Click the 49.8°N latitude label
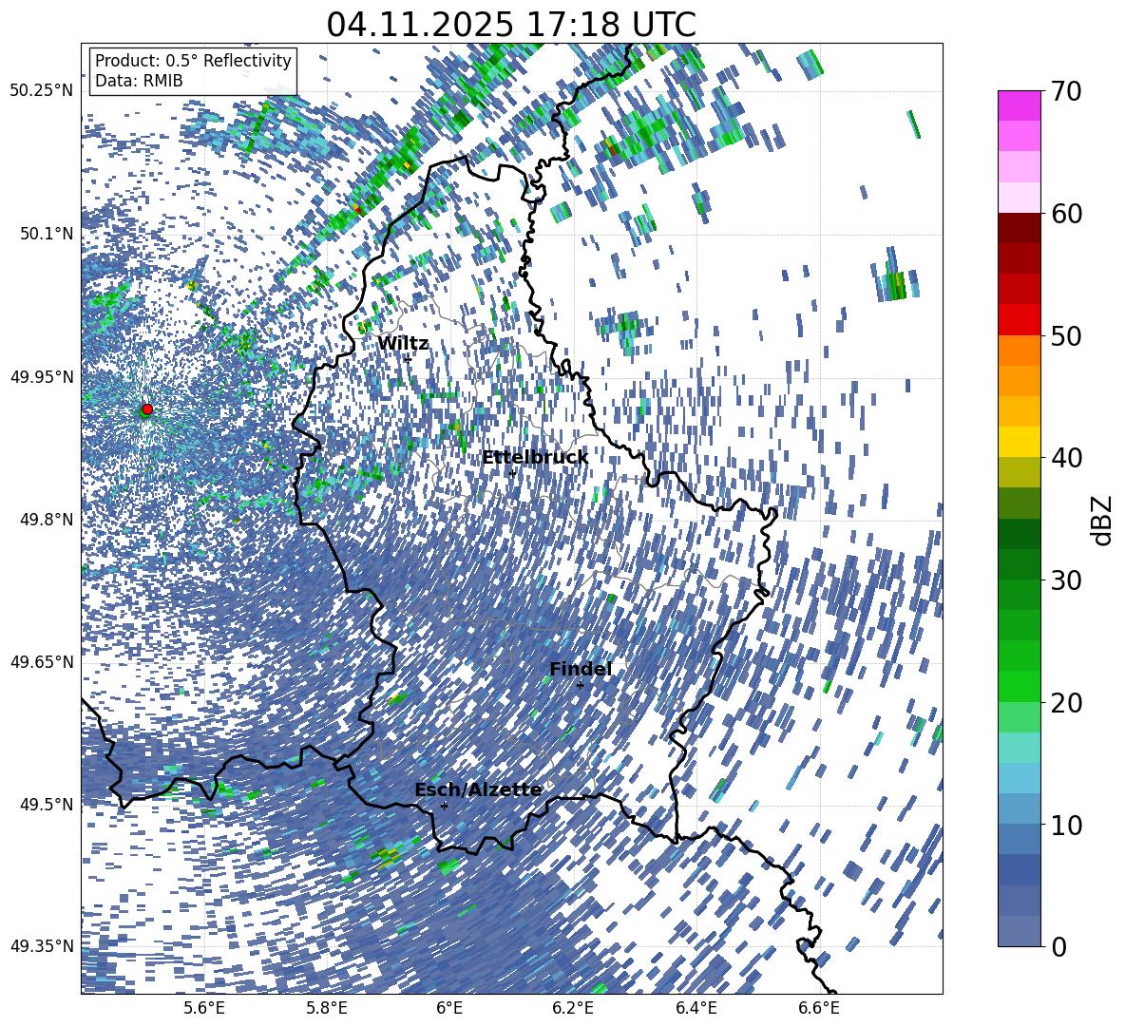 (46, 520)
